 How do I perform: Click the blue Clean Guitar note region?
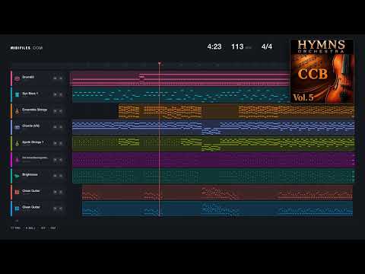tap(217, 209)
